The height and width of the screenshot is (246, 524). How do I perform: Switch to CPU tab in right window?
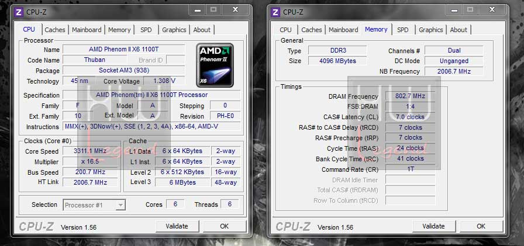(285, 30)
